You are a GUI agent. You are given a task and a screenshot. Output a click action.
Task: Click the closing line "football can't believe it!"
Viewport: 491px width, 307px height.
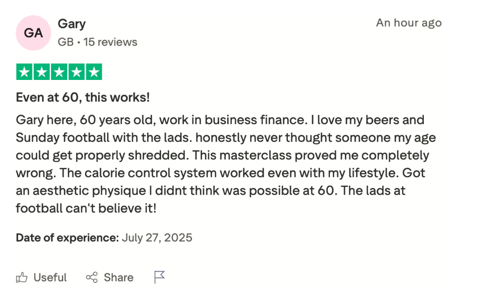tap(86, 208)
